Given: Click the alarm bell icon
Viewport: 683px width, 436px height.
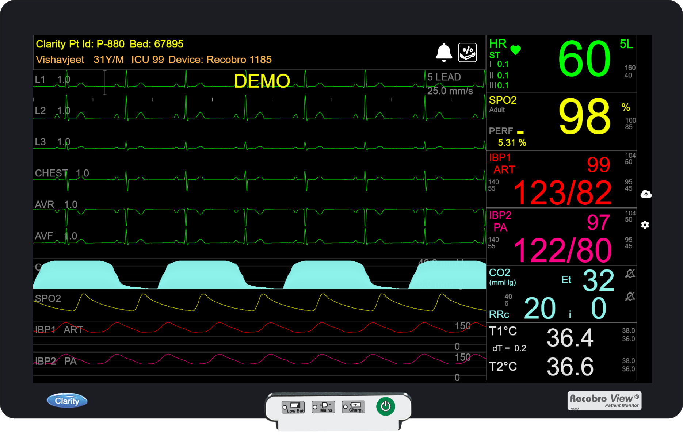Looking at the screenshot, I should [444, 53].
